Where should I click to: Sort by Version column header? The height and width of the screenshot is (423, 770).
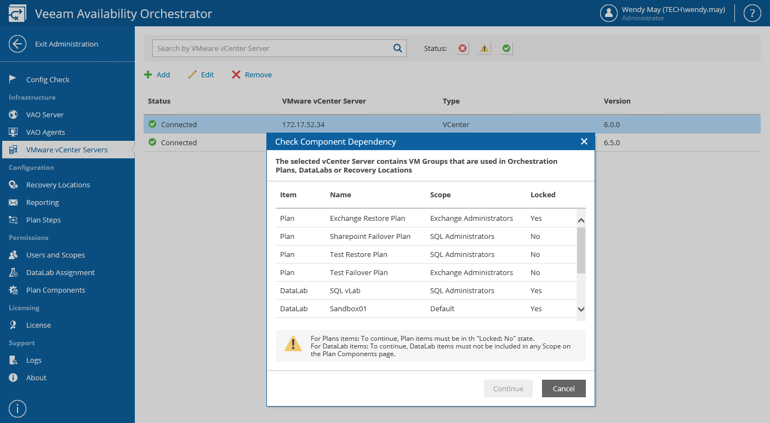tap(617, 101)
